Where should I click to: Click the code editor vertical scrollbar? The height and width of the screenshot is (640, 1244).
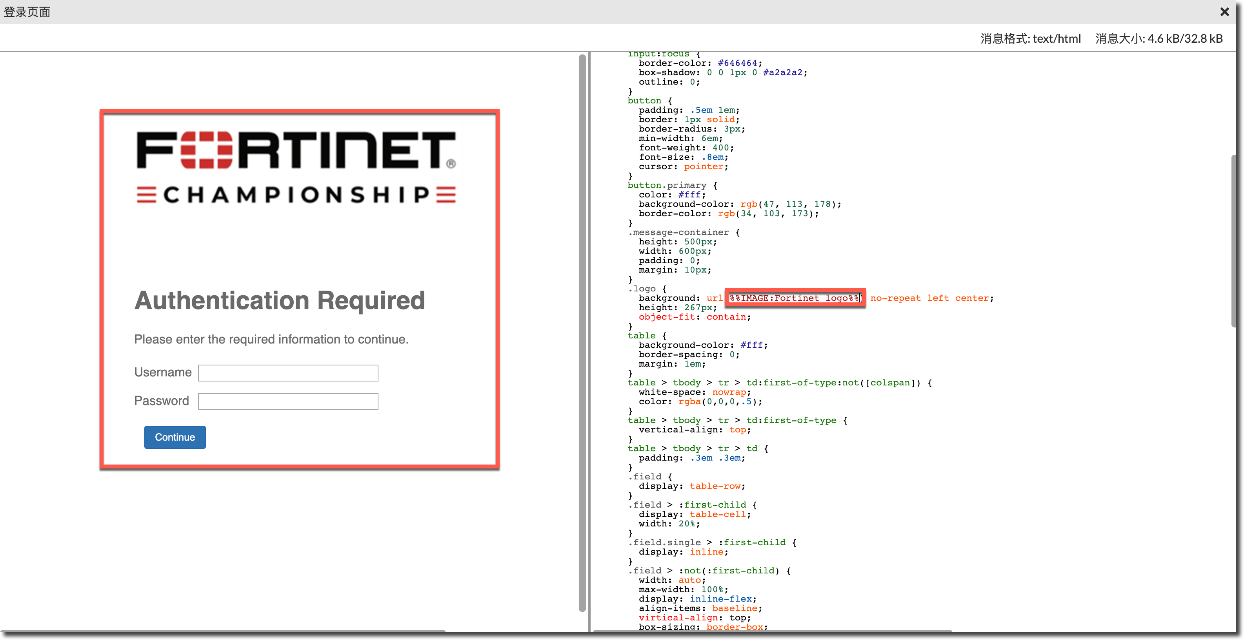coord(1233,241)
